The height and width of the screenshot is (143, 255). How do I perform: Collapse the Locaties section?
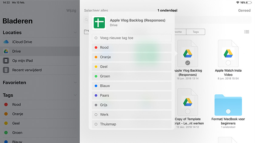click(75, 32)
